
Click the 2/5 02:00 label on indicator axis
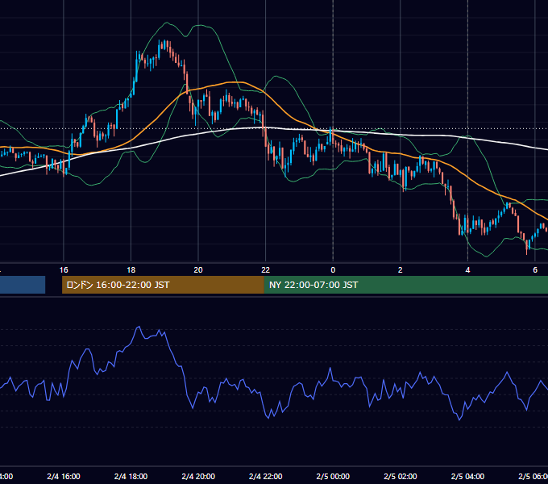401,477
